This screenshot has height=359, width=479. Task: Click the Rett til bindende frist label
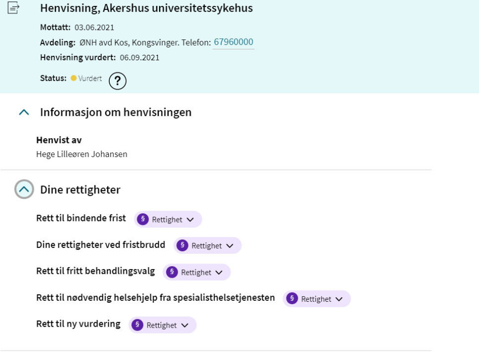coord(81,218)
